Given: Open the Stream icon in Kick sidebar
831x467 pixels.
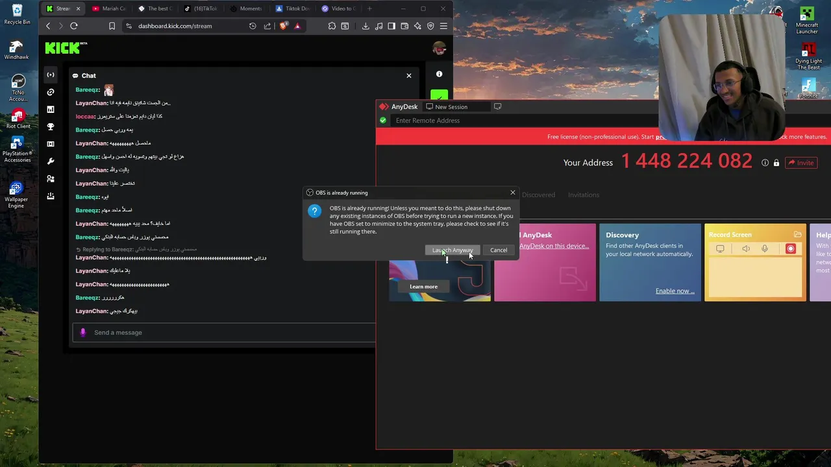Looking at the screenshot, I should tap(51, 75).
